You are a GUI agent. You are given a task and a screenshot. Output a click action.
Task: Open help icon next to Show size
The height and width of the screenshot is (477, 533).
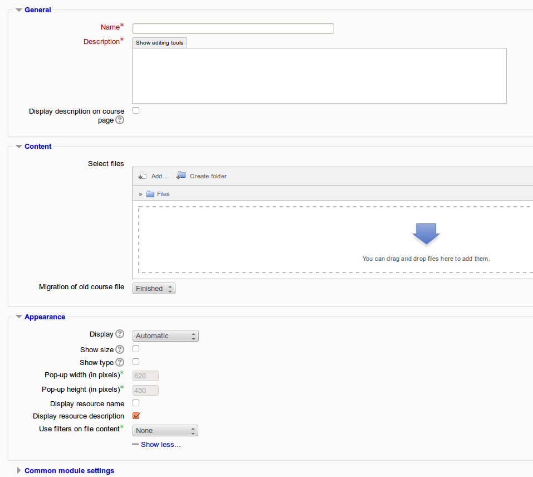tap(120, 349)
